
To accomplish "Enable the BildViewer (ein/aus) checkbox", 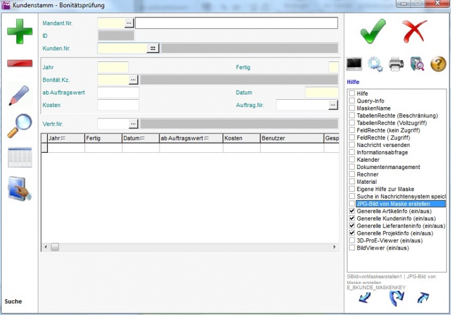I will click(x=352, y=248).
